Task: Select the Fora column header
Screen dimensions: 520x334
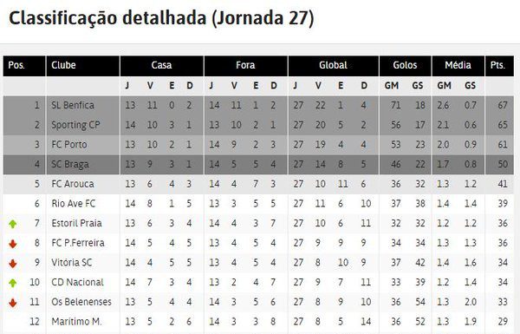Action: click(x=245, y=66)
